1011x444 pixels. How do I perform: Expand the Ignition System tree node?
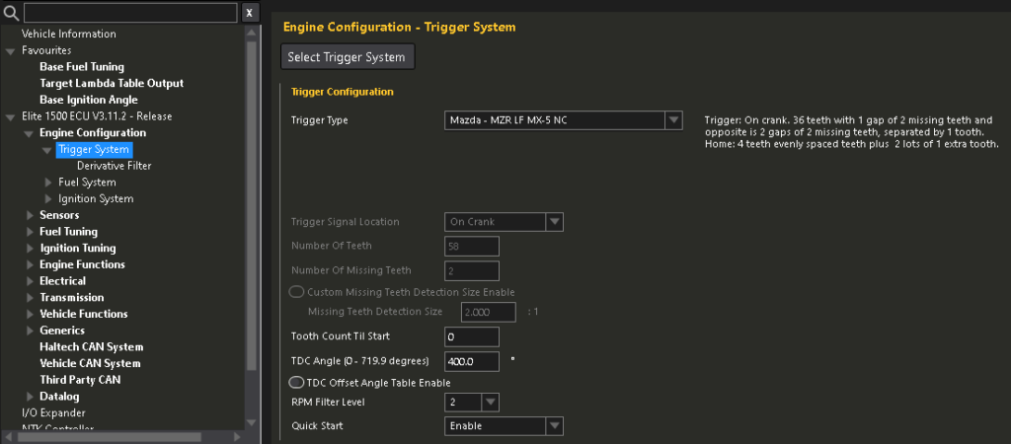pos(49,199)
